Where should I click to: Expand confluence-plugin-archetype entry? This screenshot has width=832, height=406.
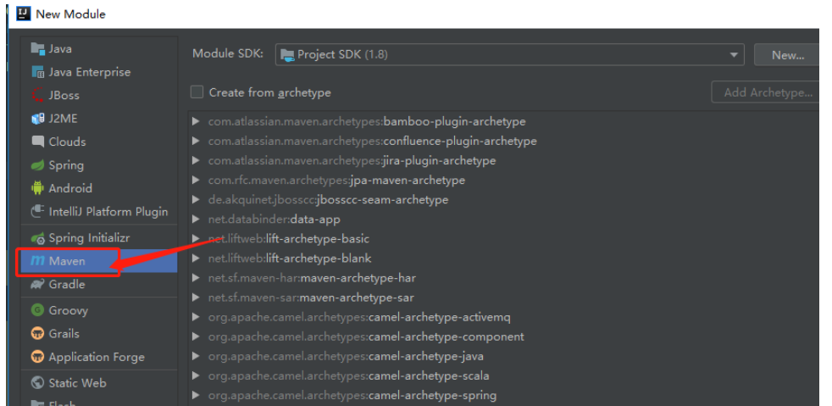click(x=196, y=142)
